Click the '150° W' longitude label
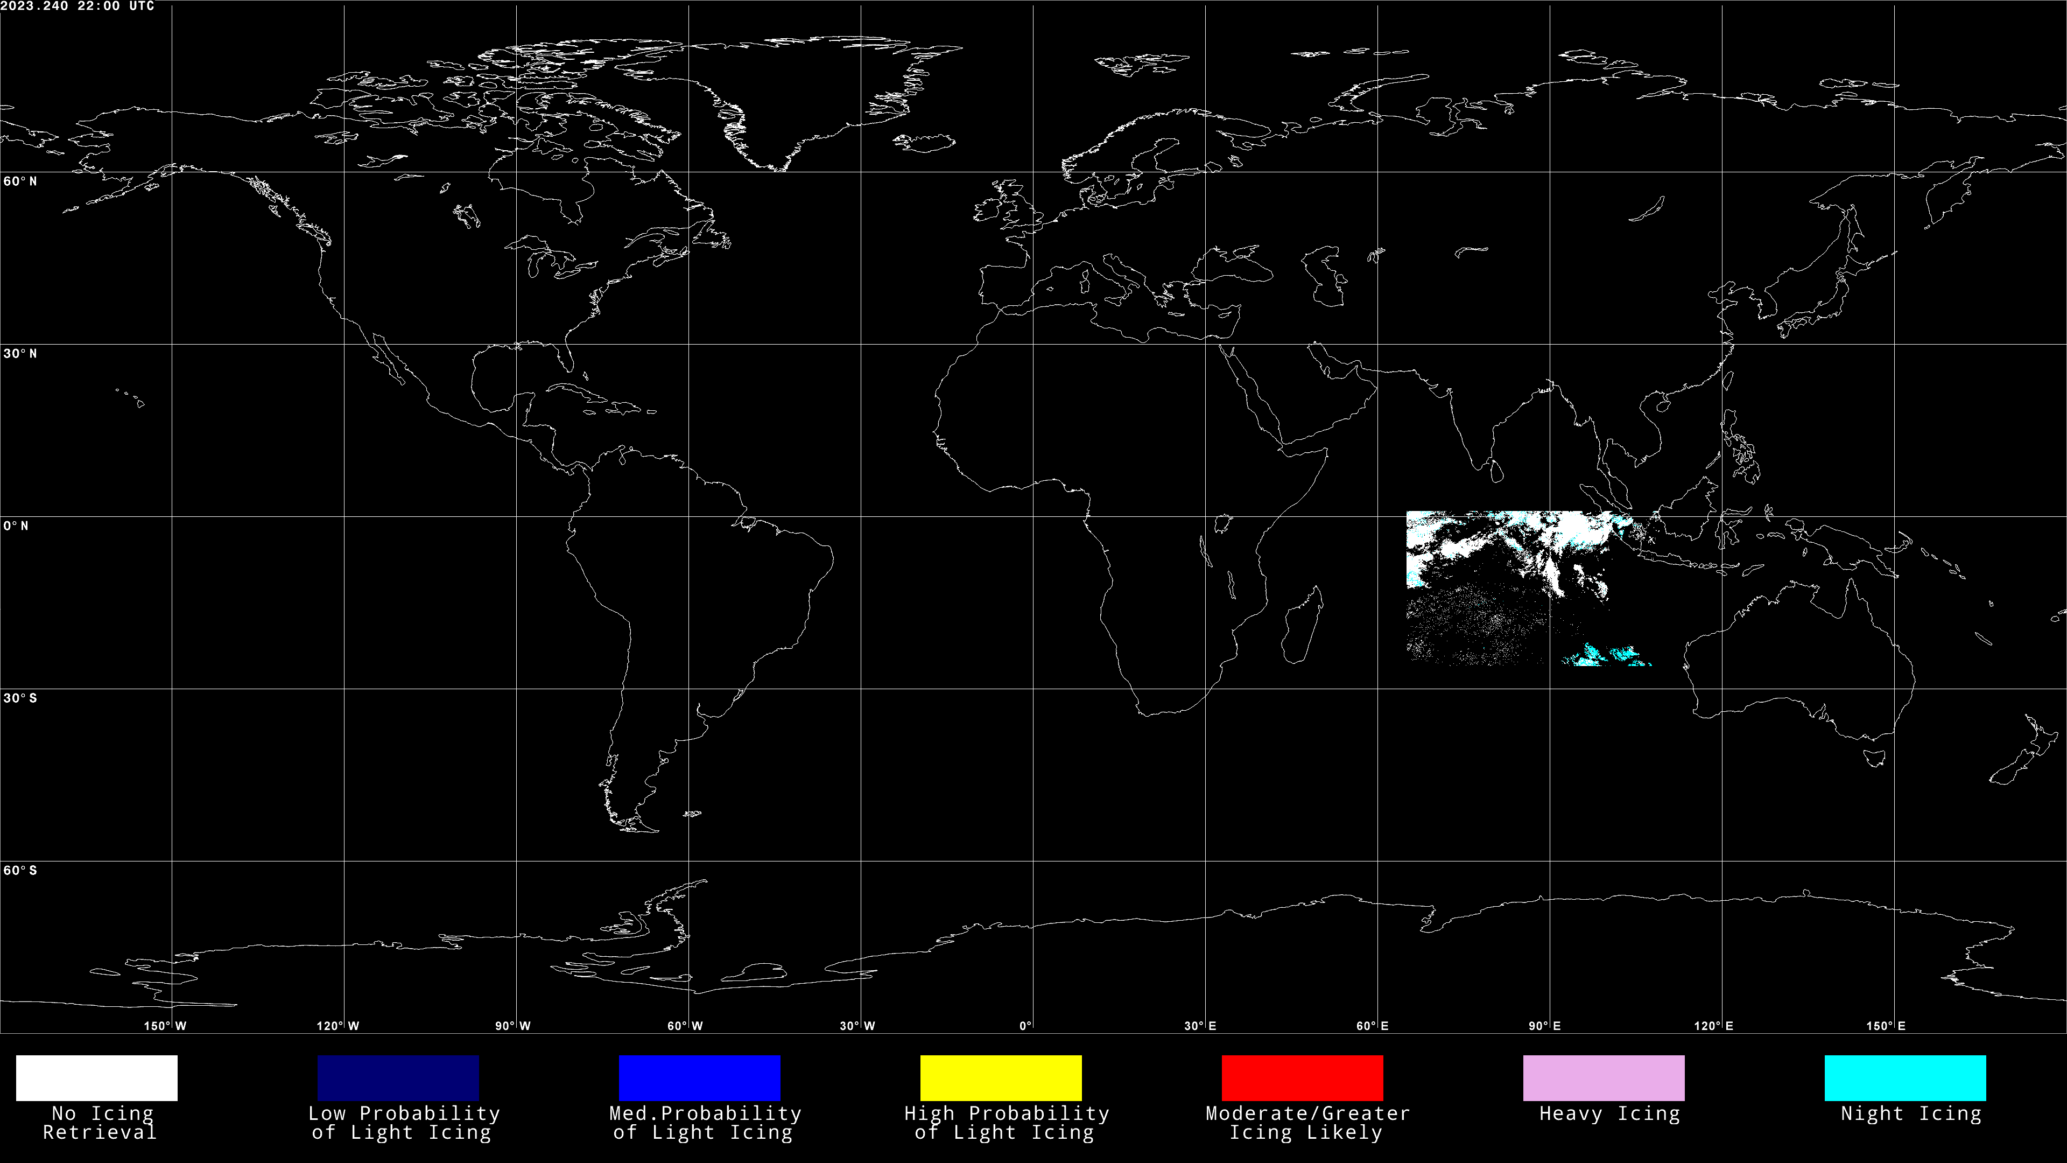The width and height of the screenshot is (2067, 1163). [x=165, y=1026]
